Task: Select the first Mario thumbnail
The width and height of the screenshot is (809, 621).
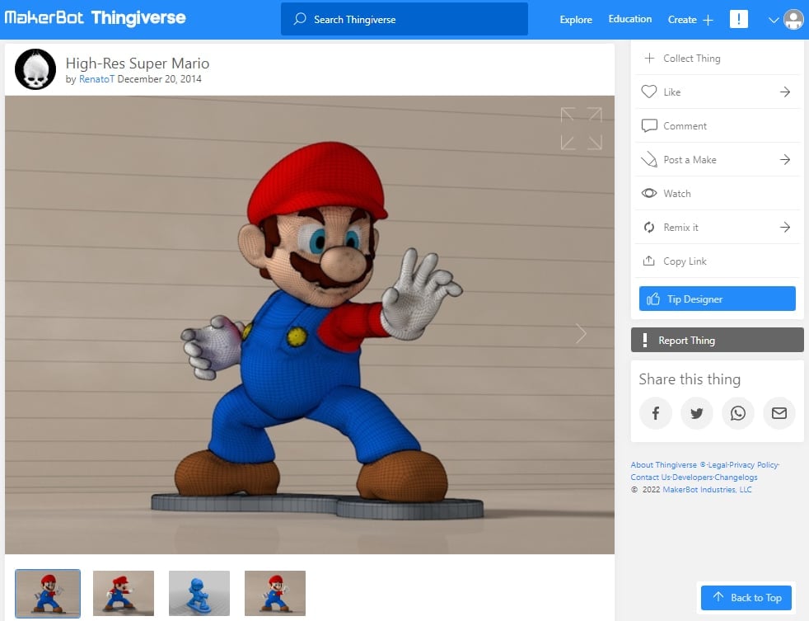Action: coord(48,593)
